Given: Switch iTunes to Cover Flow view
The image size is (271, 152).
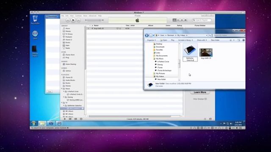Looking at the screenshot, I should 185,20.
